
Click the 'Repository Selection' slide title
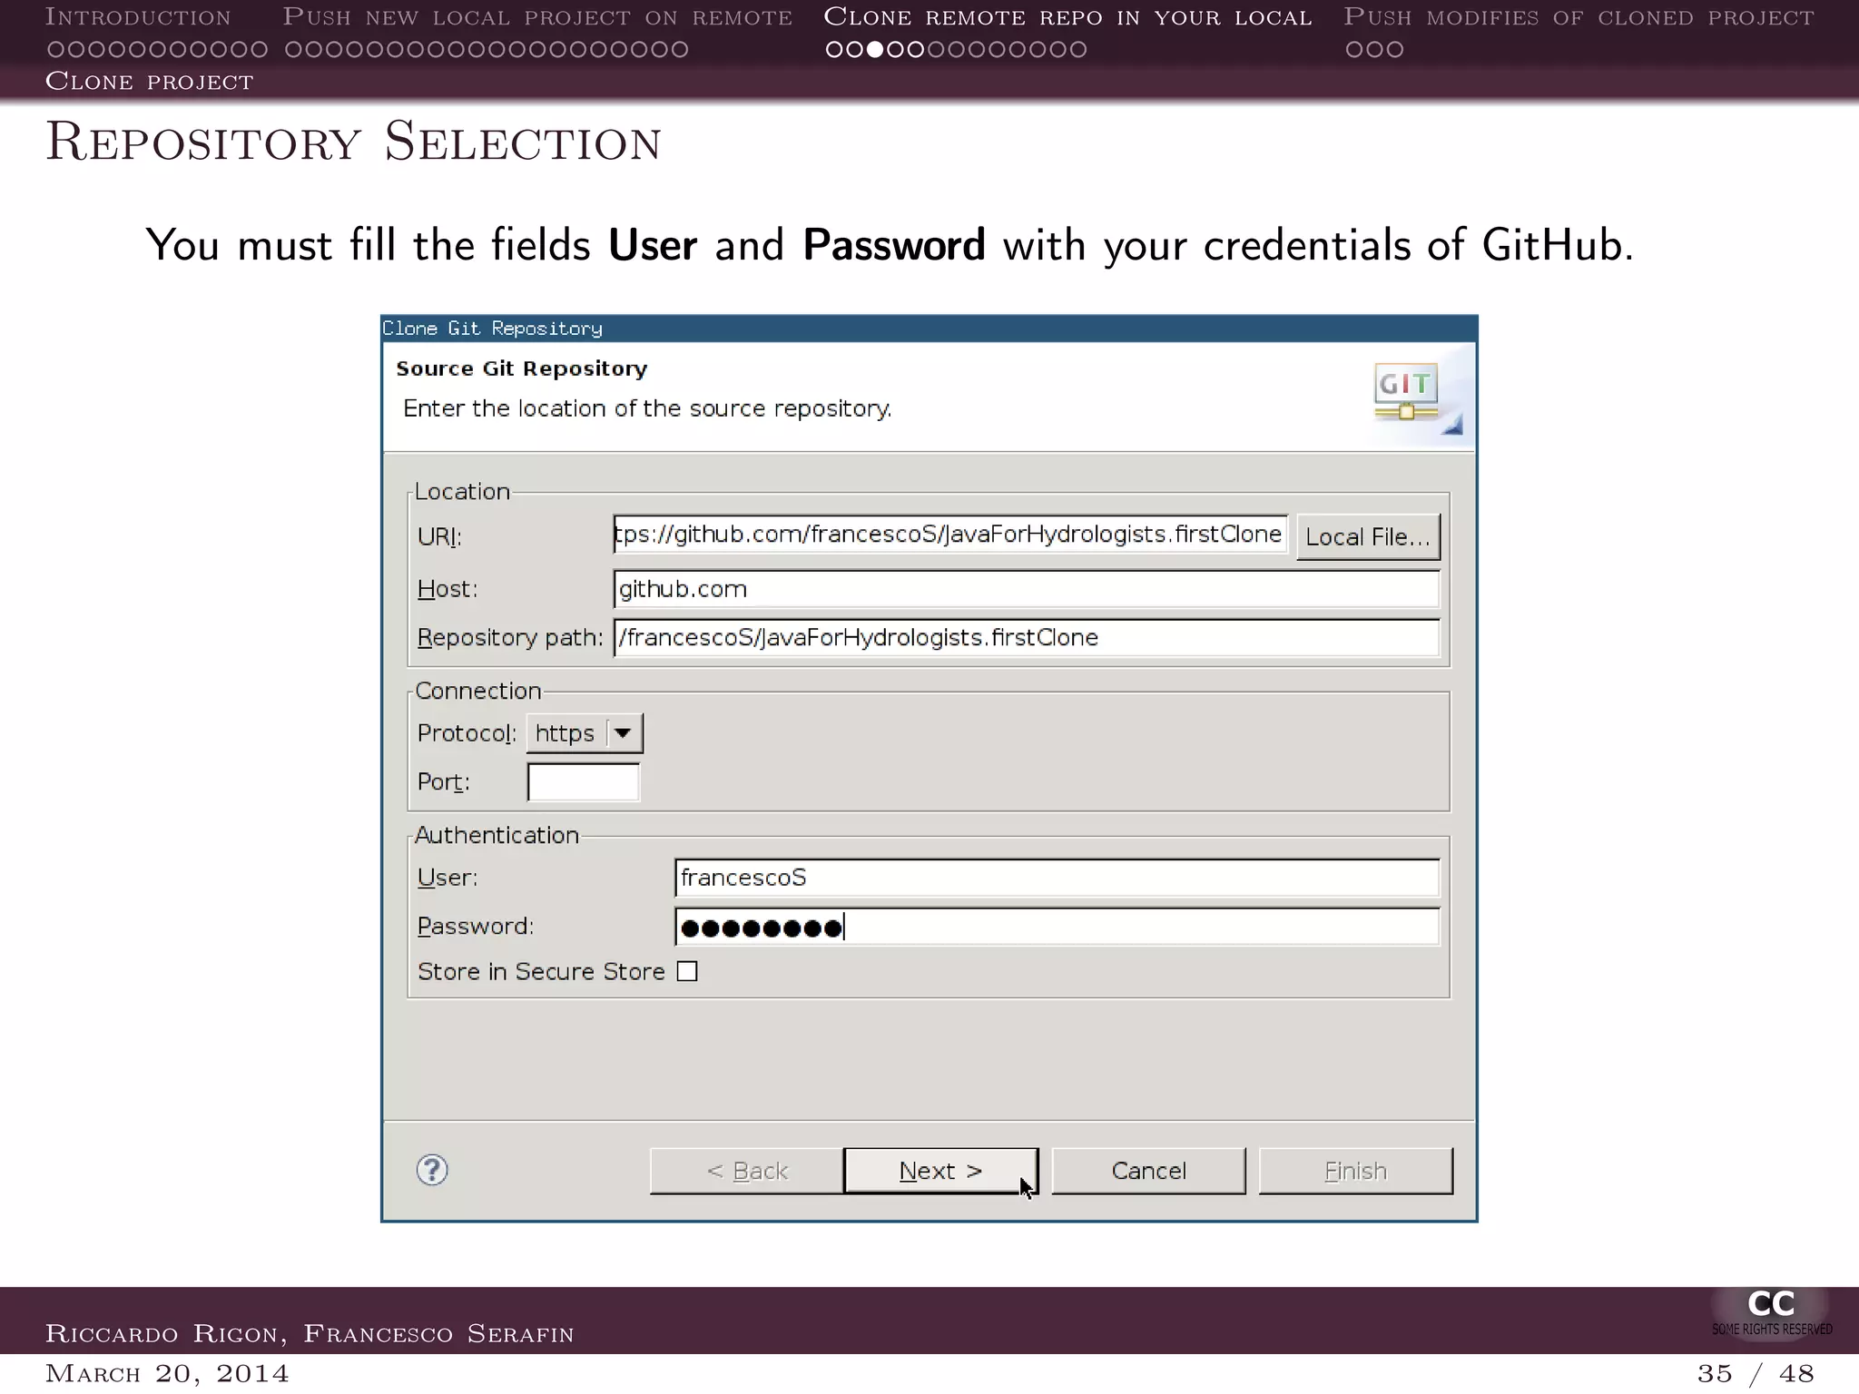(353, 142)
